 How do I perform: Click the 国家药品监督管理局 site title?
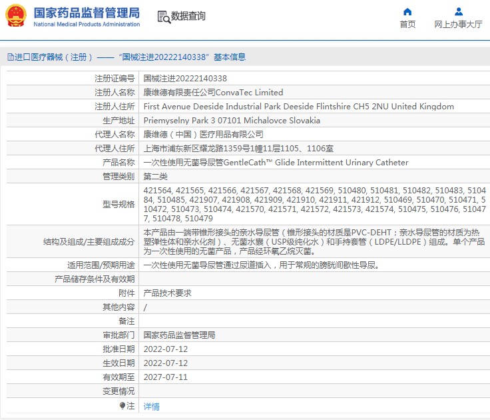[87, 13]
